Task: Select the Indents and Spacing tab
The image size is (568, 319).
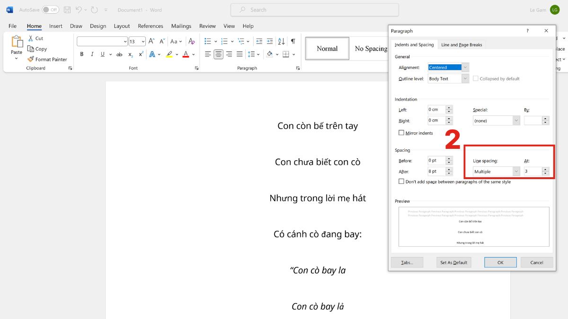Action: [414, 45]
